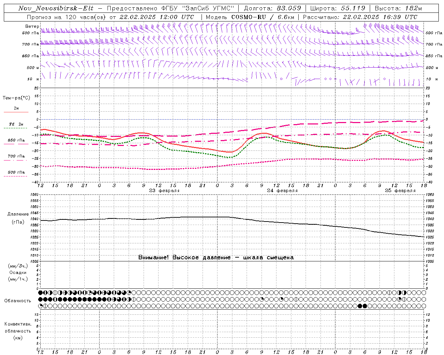Click the Облачность label

click(18, 301)
